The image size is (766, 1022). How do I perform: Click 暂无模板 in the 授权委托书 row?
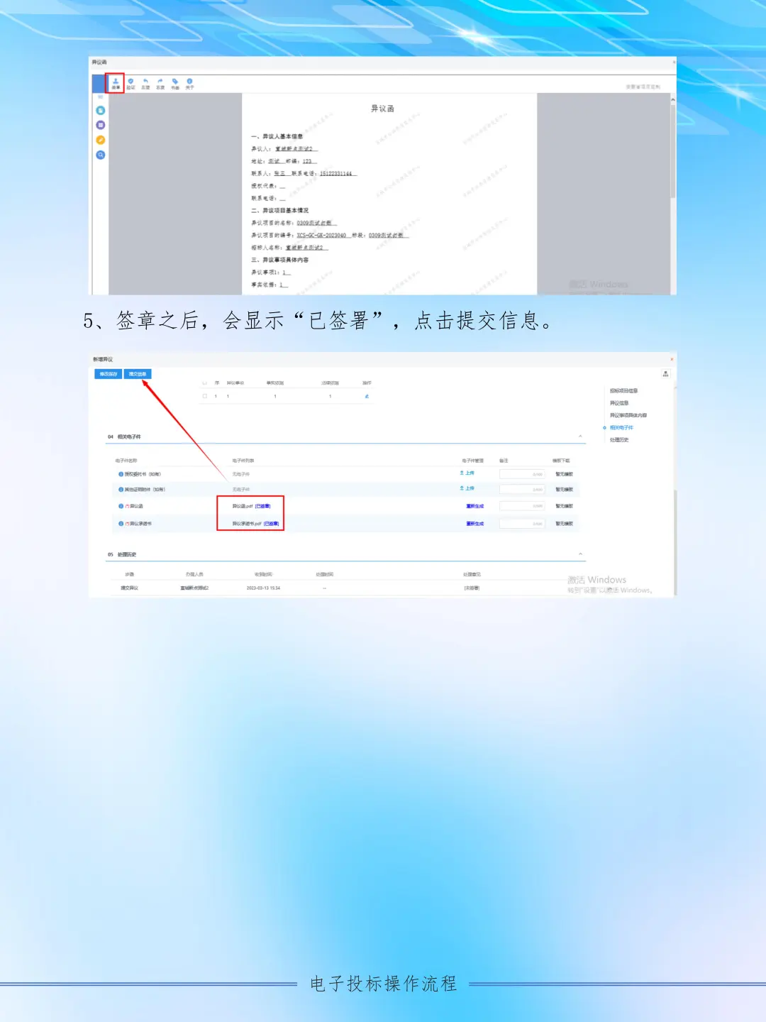[564, 474]
